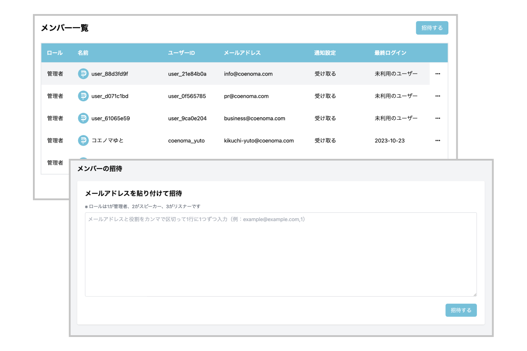Image resolution: width=527 pixels, height=351 pixels.
Task: Click avatar icon for user_88d3fd9f
Action: coord(83,74)
